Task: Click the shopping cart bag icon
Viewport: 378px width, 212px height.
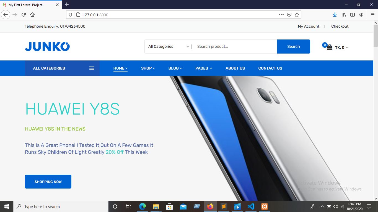Action: click(329, 47)
